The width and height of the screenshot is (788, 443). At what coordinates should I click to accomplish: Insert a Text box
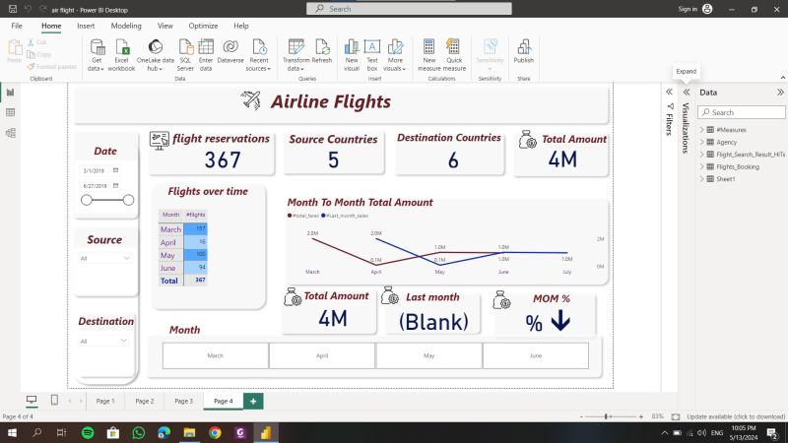click(372, 53)
